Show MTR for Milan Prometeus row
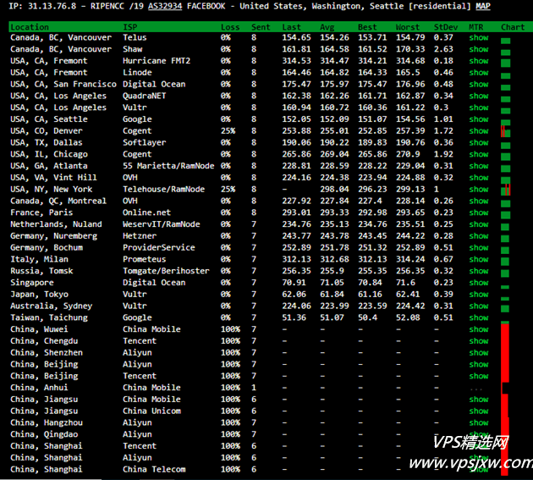The image size is (533, 480). click(479, 260)
